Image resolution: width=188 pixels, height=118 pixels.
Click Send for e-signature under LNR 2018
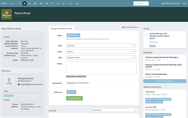pos(154,102)
